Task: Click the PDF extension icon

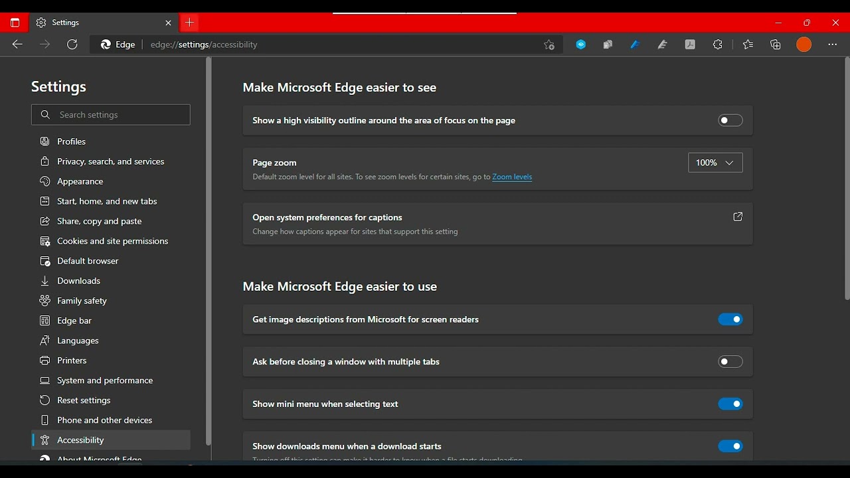Action: [690, 44]
